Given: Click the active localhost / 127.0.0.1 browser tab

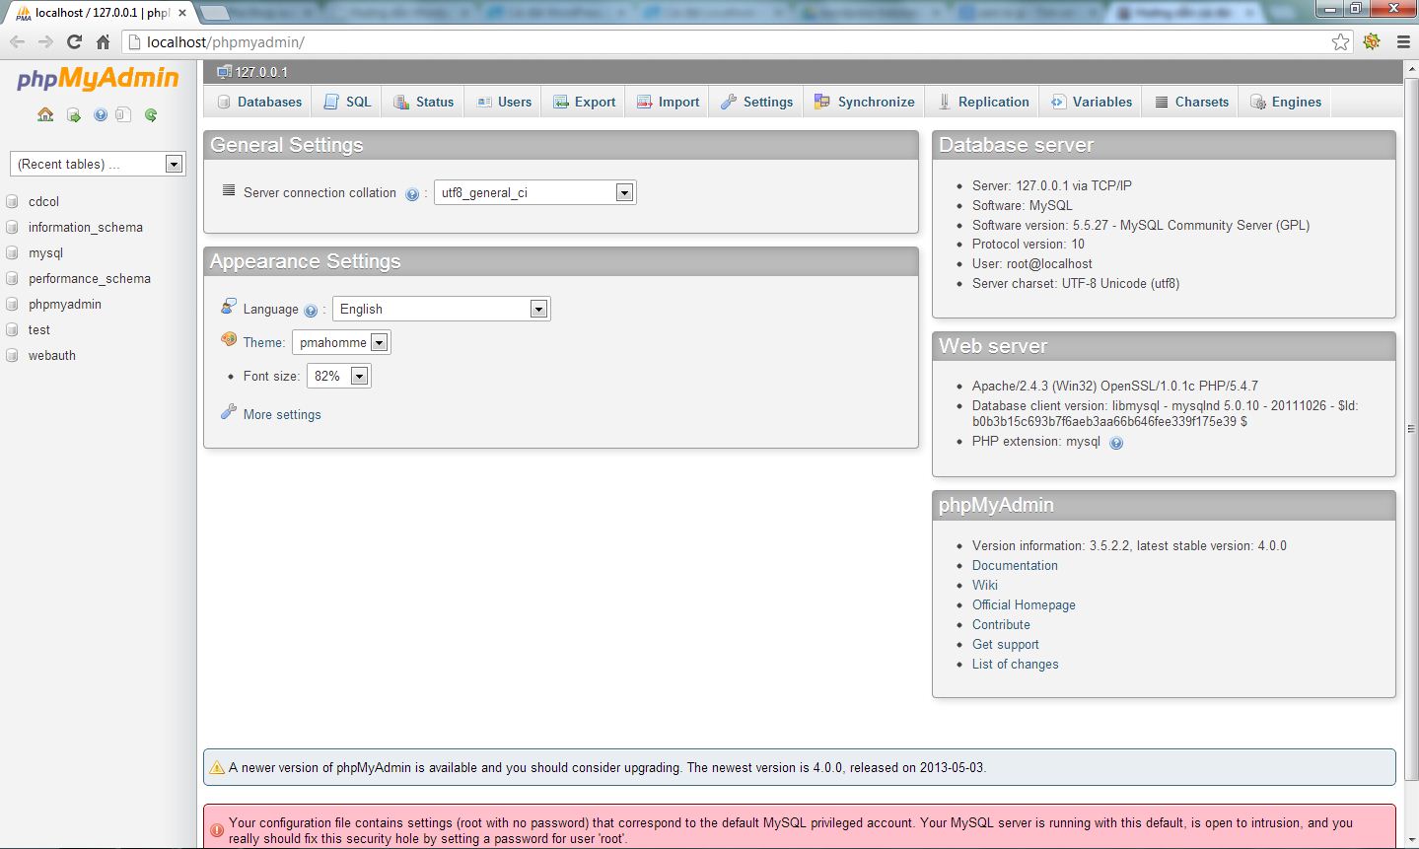Looking at the screenshot, I should click(x=102, y=13).
